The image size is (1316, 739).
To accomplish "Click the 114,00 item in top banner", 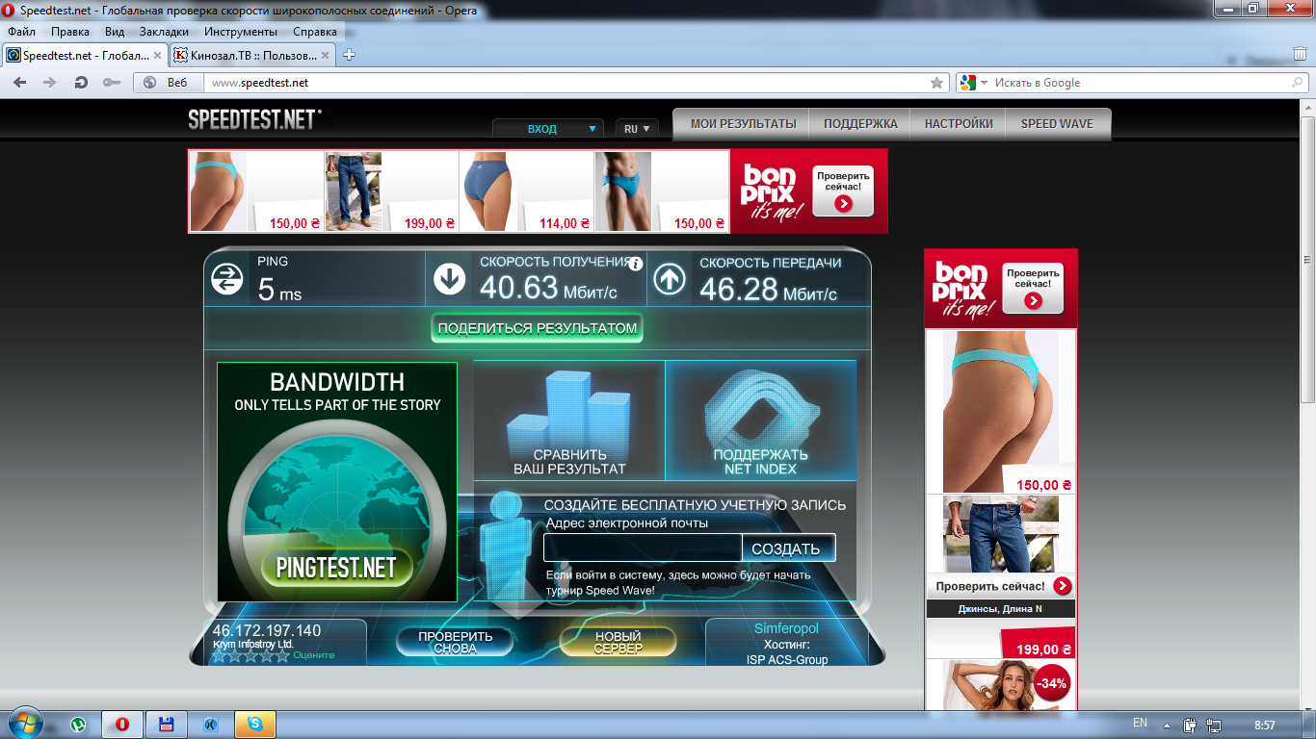I will coord(526,191).
